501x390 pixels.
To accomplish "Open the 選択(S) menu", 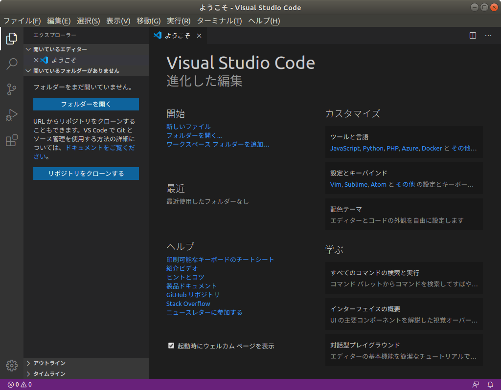I will (x=89, y=21).
